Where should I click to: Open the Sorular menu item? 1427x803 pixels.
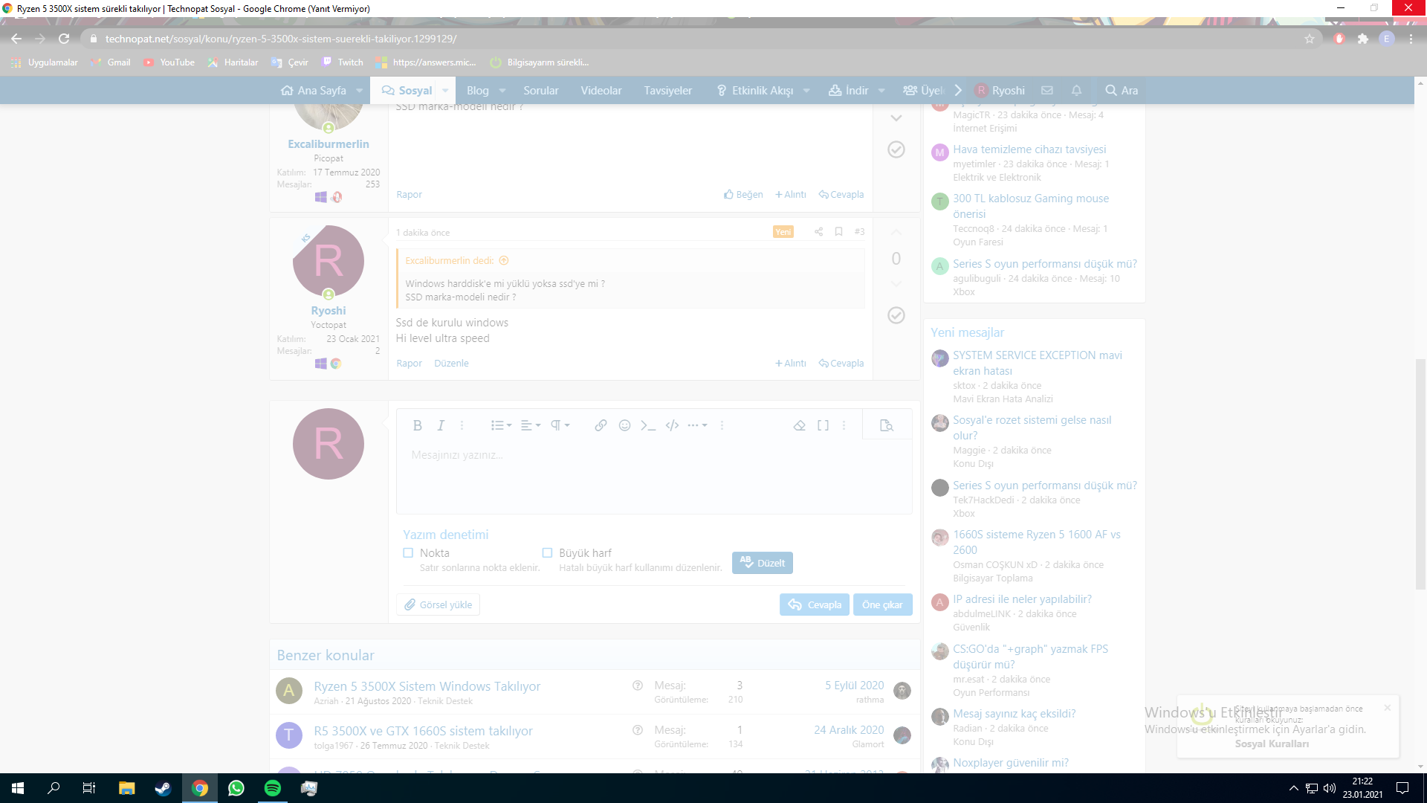[540, 90]
